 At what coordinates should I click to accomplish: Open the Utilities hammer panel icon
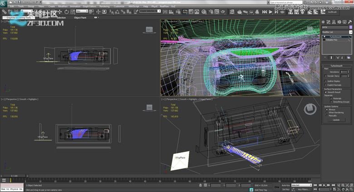click(x=349, y=21)
